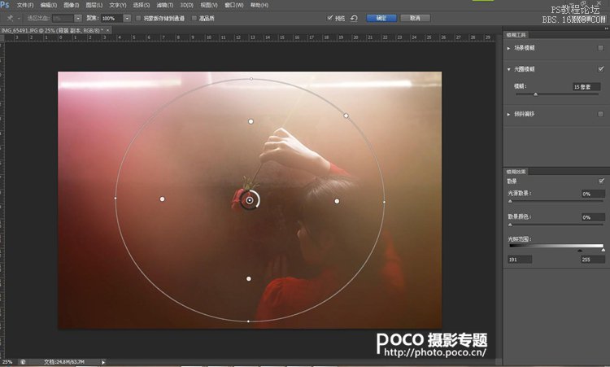The image size is (610, 367).
Task: Click the reset blur pins arrow icon
Action: pos(354,18)
